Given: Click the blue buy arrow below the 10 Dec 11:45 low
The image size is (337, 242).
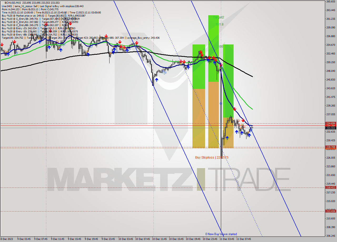Looking at the screenshot, I should click(x=156, y=80).
